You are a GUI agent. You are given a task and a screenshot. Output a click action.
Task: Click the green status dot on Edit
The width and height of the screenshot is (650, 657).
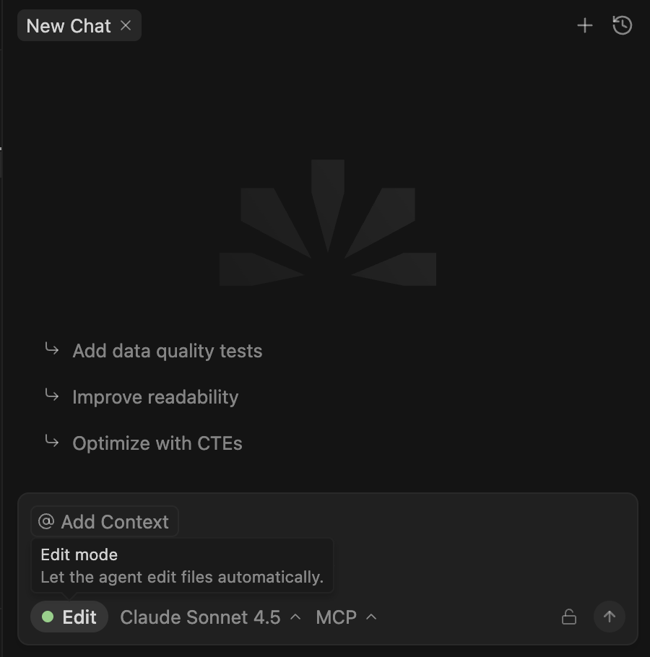coord(48,617)
